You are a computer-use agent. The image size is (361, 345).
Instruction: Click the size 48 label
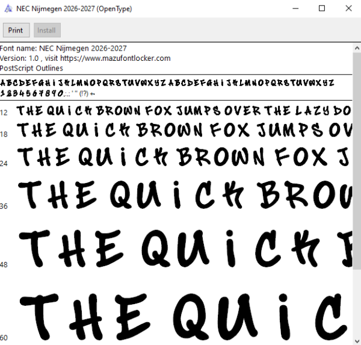pyautogui.click(x=4, y=265)
